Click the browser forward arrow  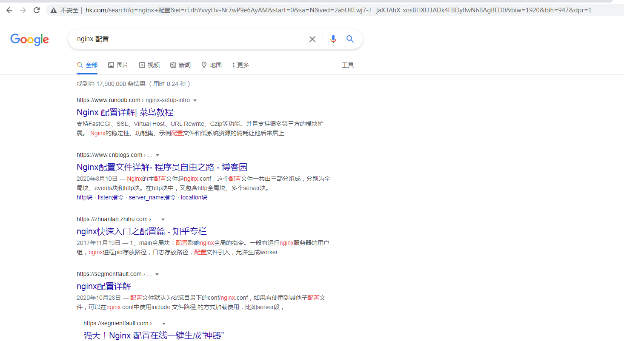click(23, 10)
